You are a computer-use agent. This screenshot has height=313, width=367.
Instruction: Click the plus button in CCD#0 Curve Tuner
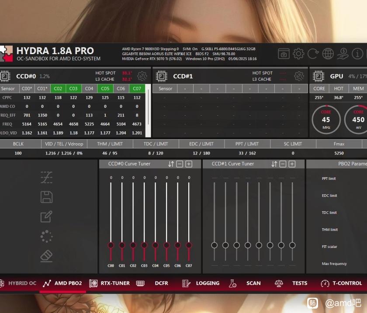189,164
